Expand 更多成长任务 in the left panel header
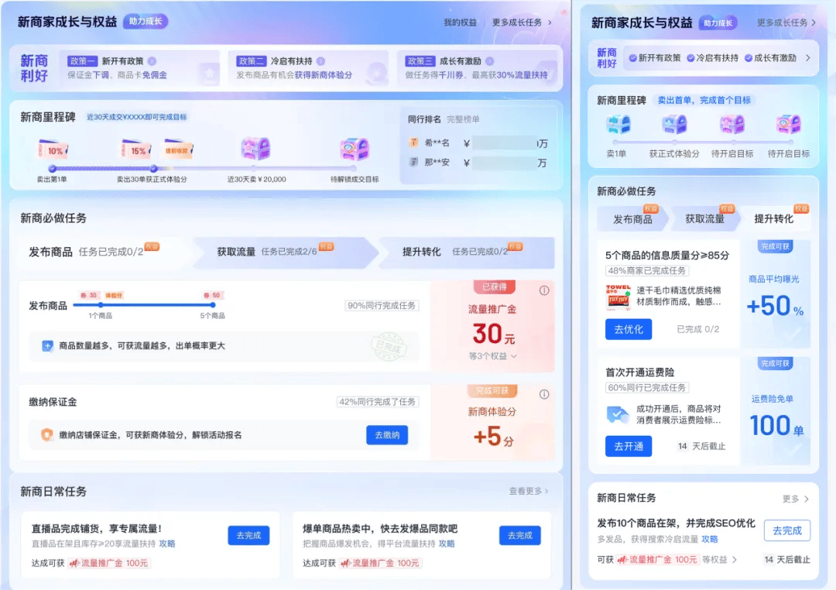 point(522,22)
